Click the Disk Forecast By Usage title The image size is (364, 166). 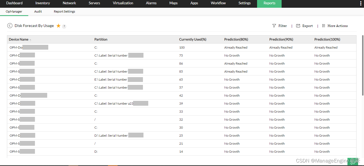(x=34, y=26)
